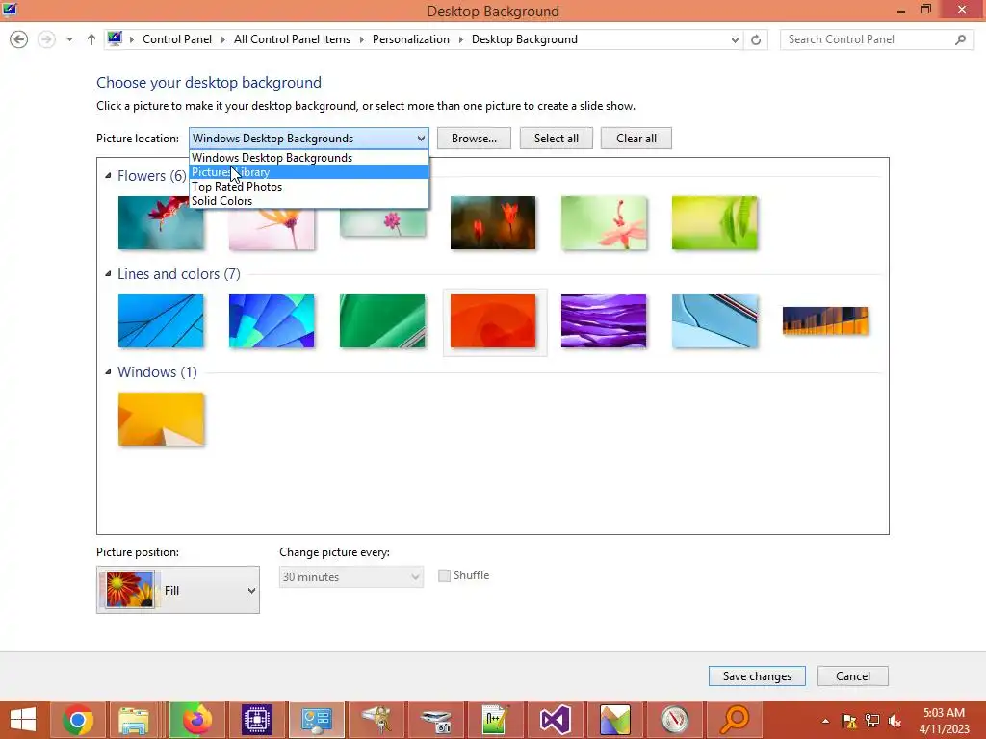Image resolution: width=986 pixels, height=739 pixels.
Task: Open the colorful chart app on taskbar
Action: pyautogui.click(x=614, y=720)
